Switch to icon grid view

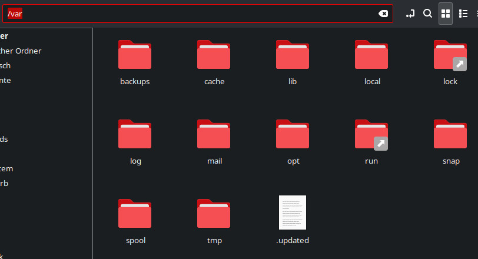click(446, 14)
